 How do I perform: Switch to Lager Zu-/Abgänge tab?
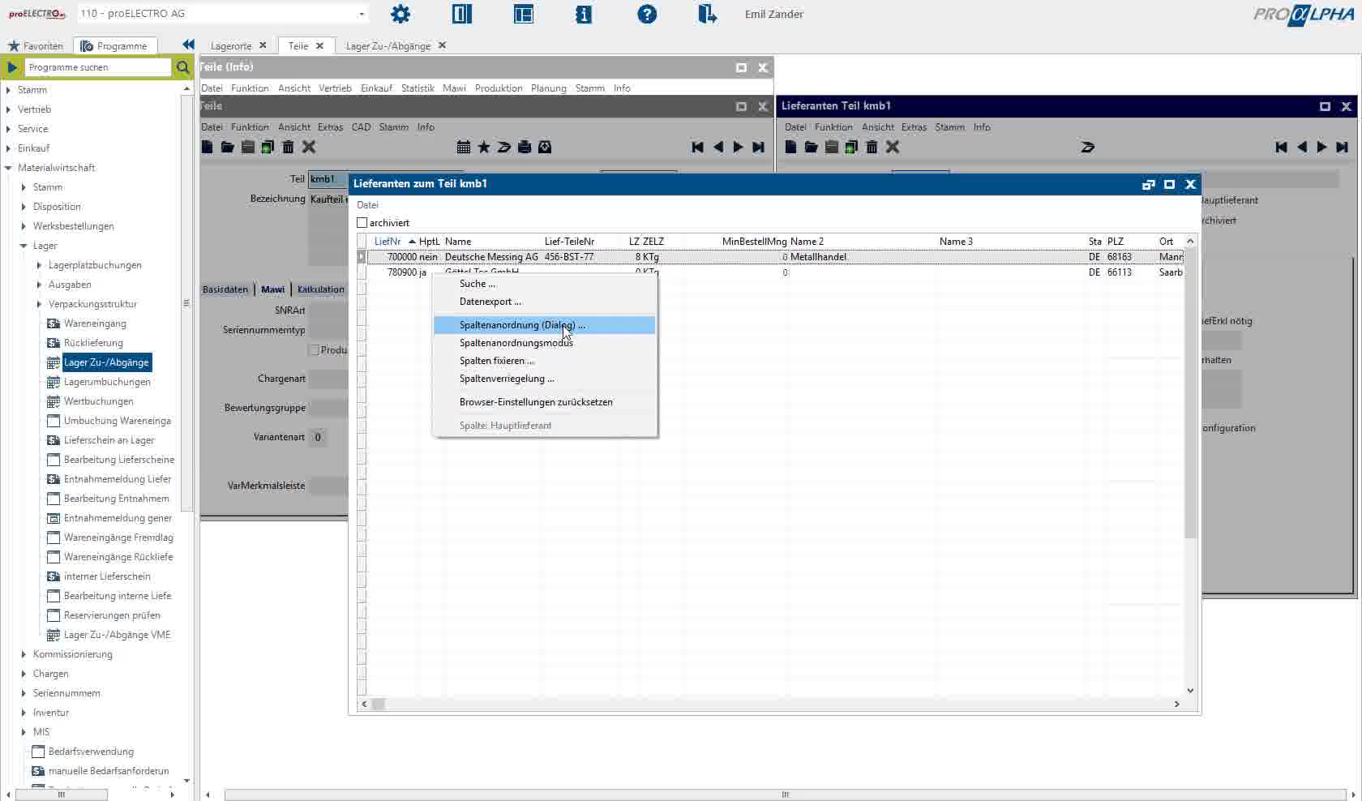pyautogui.click(x=388, y=45)
